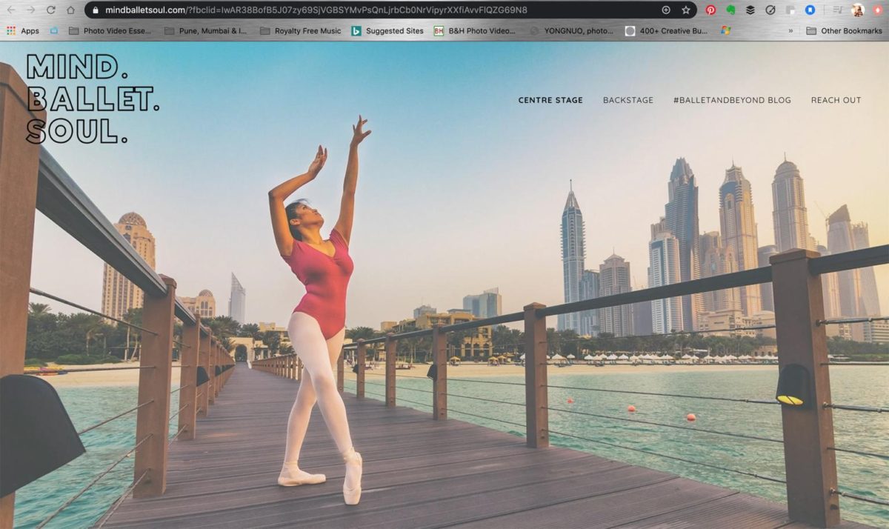Open the Royalty Free Music bookmark folder

pyautogui.click(x=301, y=30)
